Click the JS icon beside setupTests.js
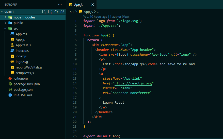 [12, 73]
